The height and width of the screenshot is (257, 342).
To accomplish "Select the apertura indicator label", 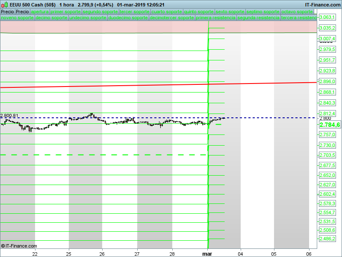I will point(40,12).
